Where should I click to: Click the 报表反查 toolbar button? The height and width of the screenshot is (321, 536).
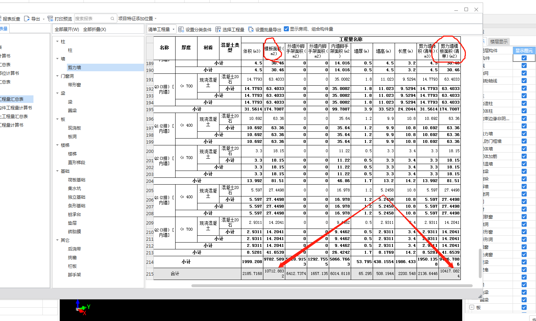(x=10, y=19)
